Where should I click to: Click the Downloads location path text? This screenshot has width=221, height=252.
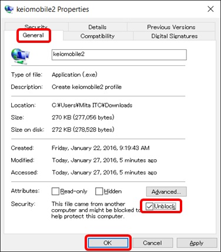click(x=92, y=105)
